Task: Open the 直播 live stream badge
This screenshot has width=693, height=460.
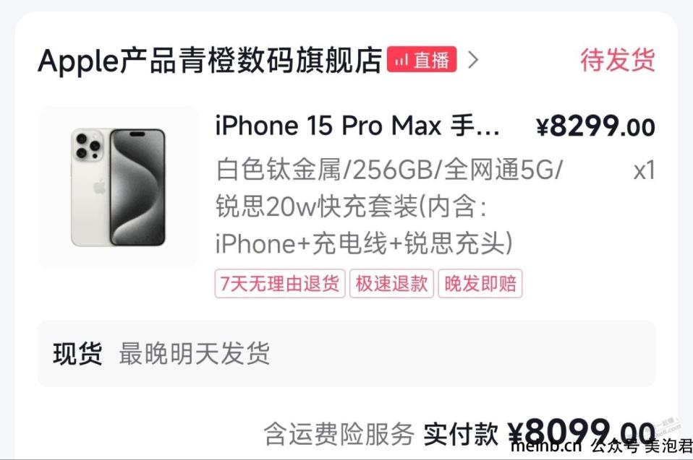Action: coord(422,59)
